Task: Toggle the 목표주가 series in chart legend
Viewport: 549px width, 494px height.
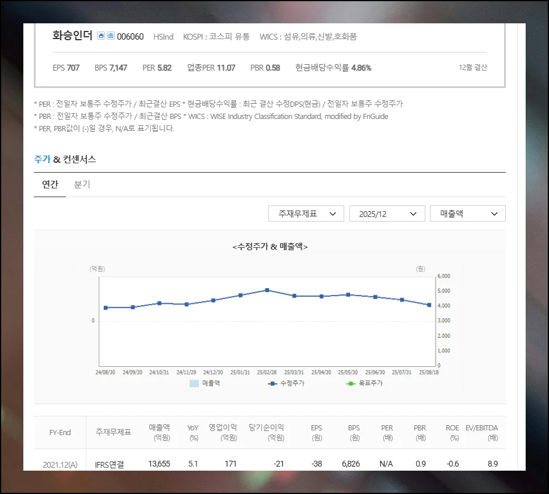Action: (x=365, y=383)
